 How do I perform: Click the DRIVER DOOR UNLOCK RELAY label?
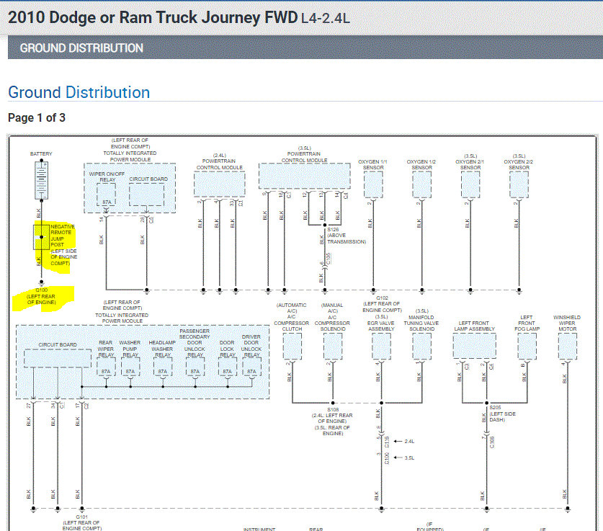(251, 346)
